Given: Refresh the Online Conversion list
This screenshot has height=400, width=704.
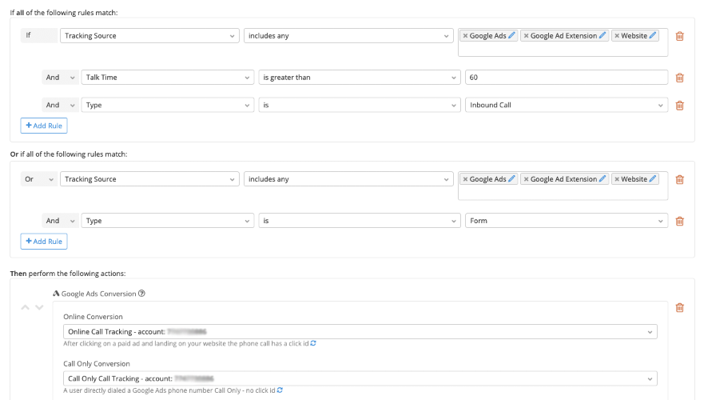Looking at the screenshot, I should (313, 343).
